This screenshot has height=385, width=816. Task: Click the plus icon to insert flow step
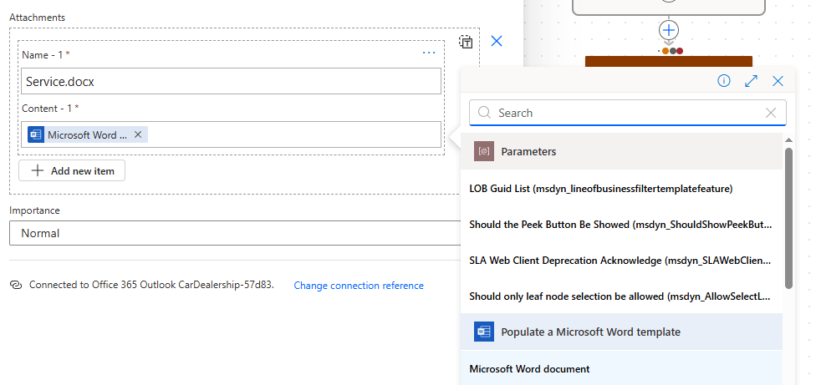pyautogui.click(x=668, y=30)
